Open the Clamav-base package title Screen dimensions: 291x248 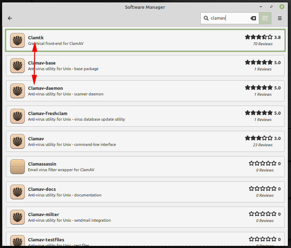(42, 63)
